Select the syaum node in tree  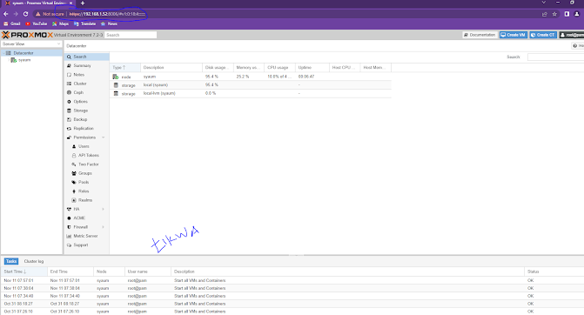(x=24, y=60)
